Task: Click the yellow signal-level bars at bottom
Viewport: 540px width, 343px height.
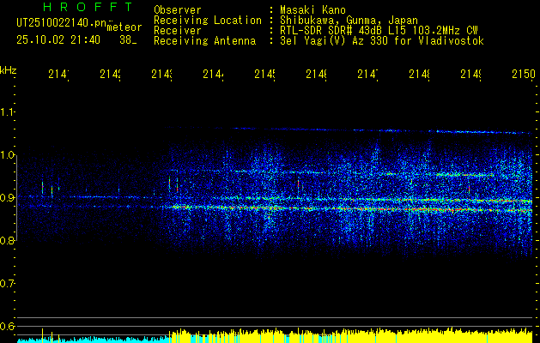Action: [x=351, y=336]
